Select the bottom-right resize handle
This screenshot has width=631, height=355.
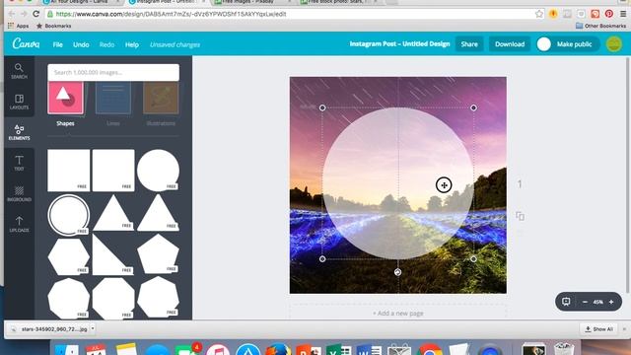[473, 258]
